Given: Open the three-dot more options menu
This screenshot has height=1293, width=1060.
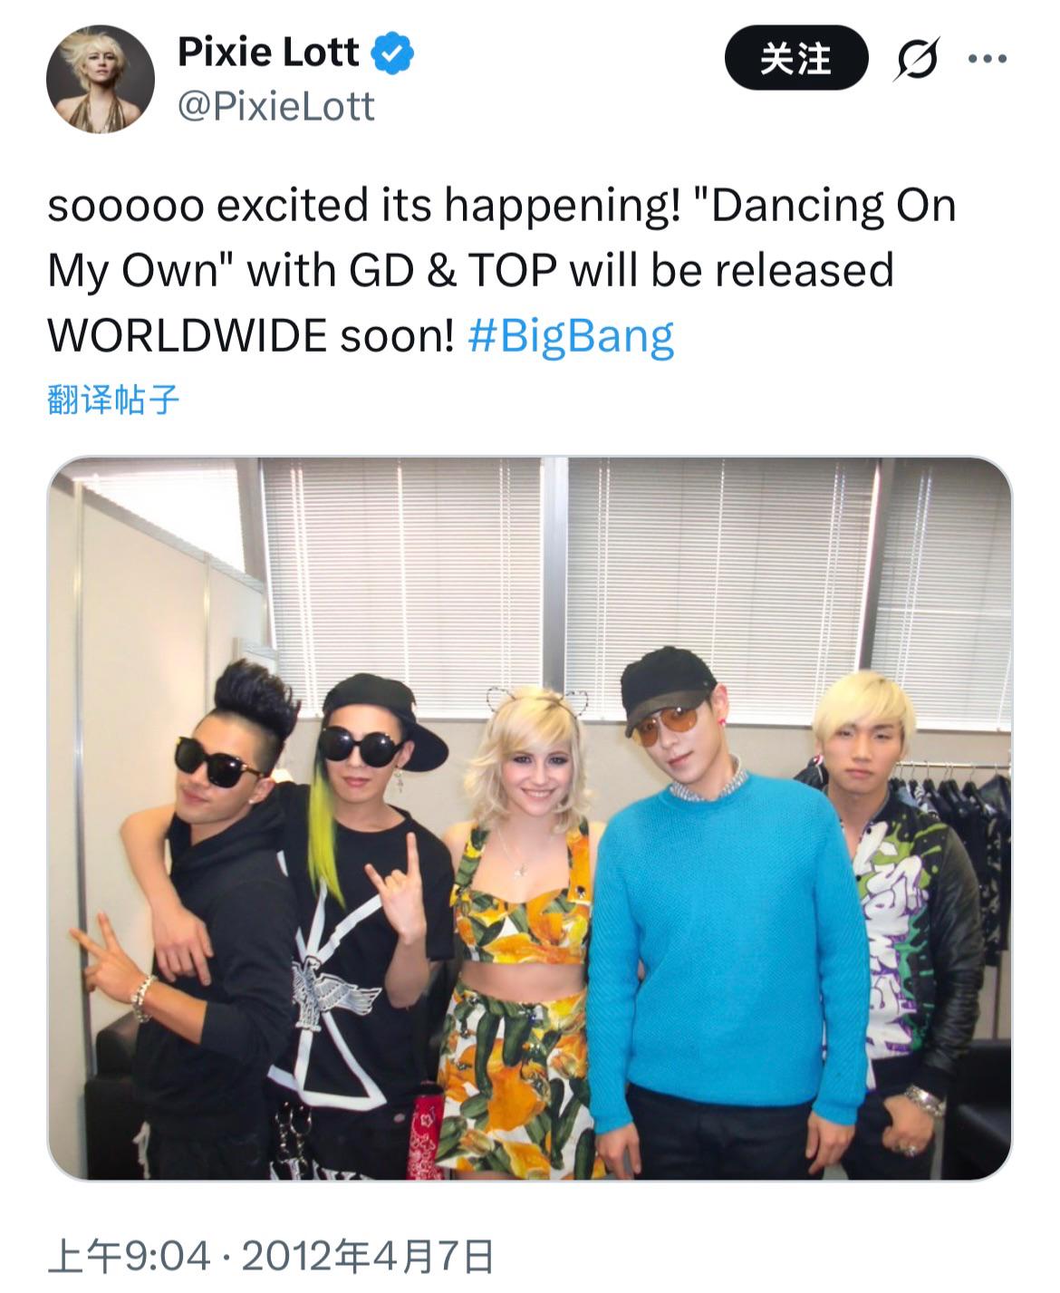Looking at the screenshot, I should click(988, 60).
